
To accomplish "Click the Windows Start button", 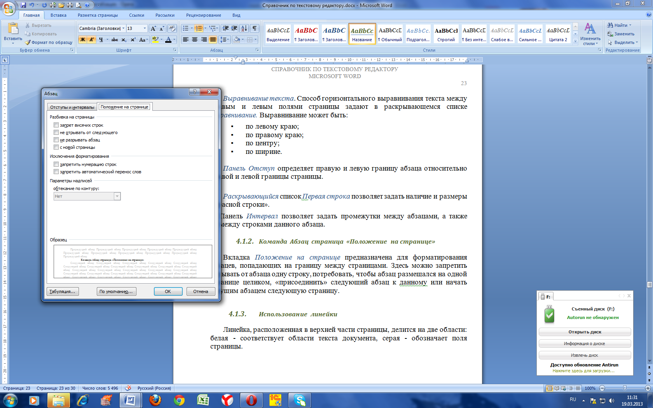I will (x=10, y=400).
